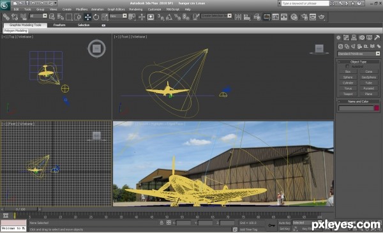Click the object color swatch
This screenshot has height=233, width=383.
(x=377, y=108)
